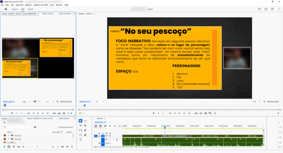Image resolution: width=283 pixels, height=153 pixels.
Task: Switch to the Effect Controls tab
Action: click(48, 14)
